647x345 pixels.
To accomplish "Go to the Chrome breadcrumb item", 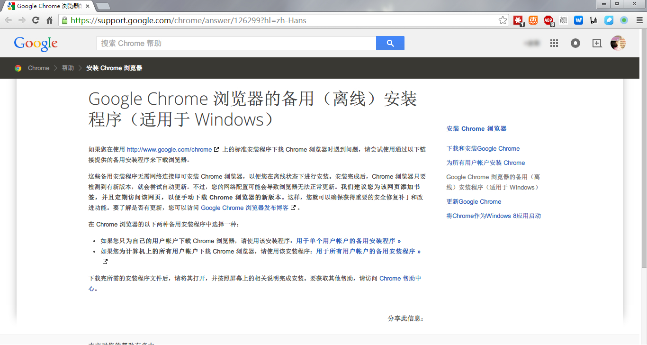I will tap(38, 68).
